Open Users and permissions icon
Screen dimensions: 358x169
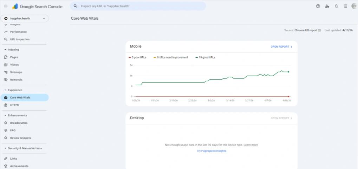click(327, 6)
